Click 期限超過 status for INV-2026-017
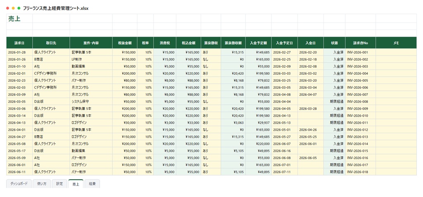Viewport: 423px width, 197px height. [x=334, y=164]
